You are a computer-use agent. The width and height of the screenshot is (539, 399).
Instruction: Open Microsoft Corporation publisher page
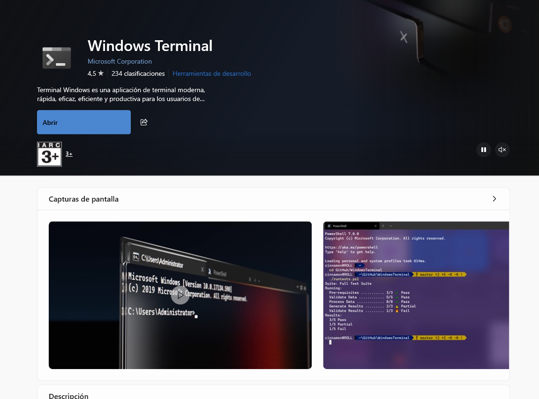pyautogui.click(x=120, y=61)
